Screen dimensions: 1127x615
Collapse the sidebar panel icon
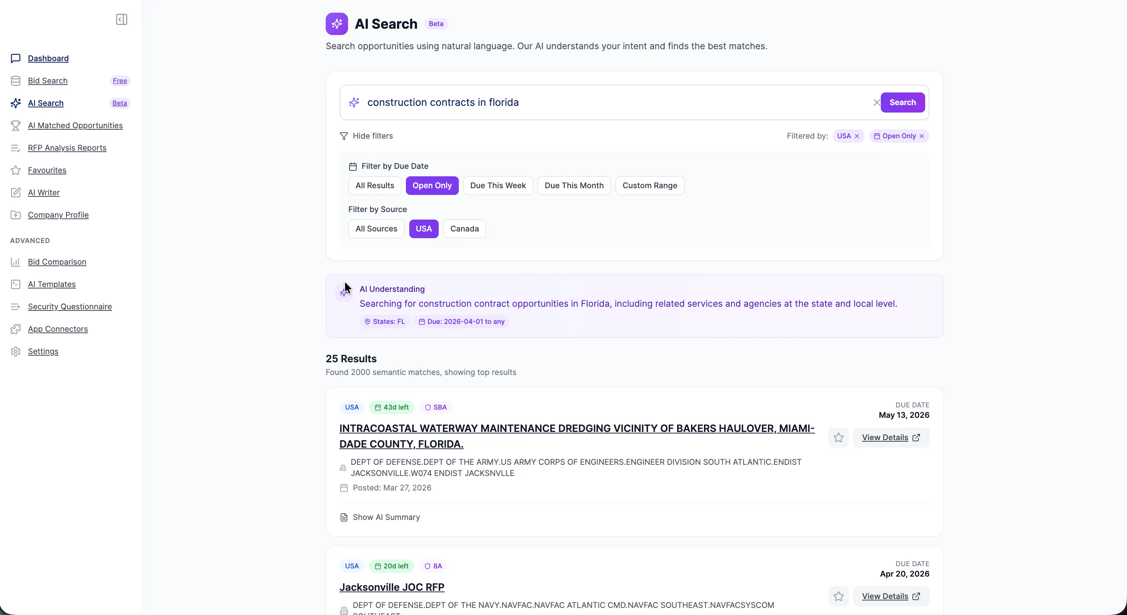tap(122, 19)
